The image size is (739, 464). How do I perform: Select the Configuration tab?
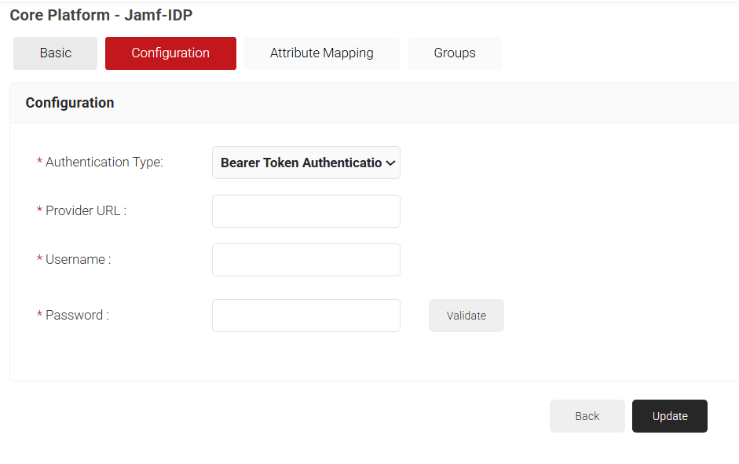click(x=170, y=53)
